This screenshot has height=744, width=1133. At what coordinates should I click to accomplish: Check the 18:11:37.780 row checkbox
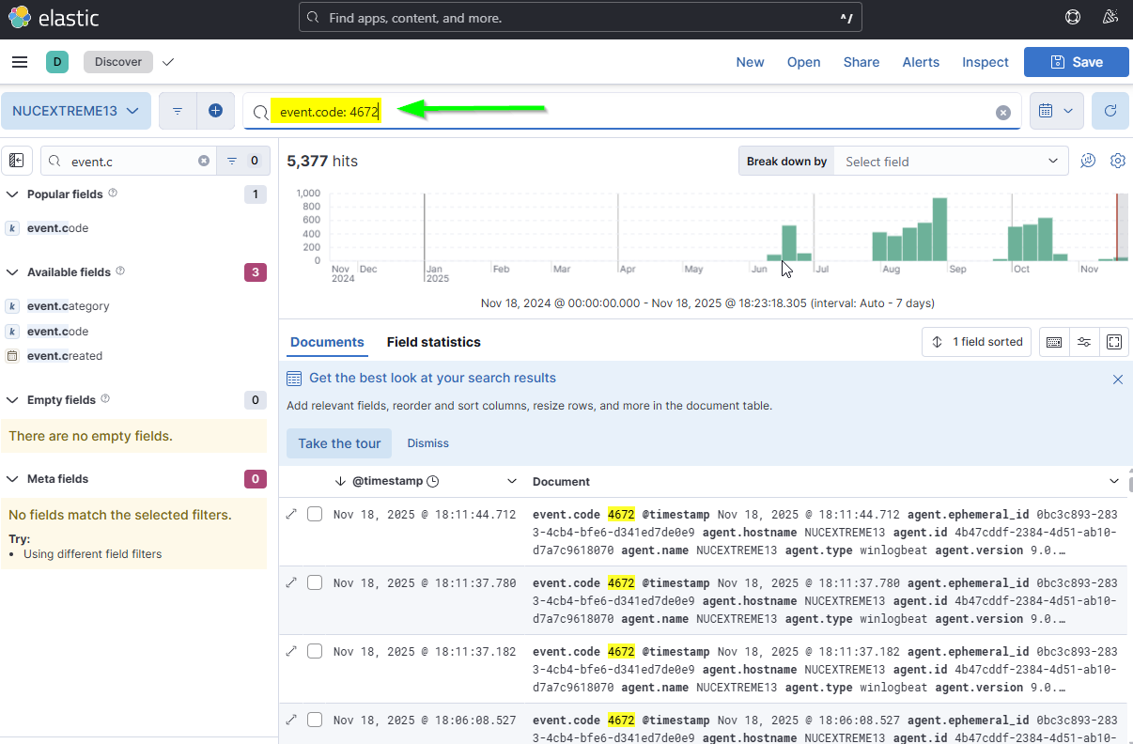click(x=315, y=582)
